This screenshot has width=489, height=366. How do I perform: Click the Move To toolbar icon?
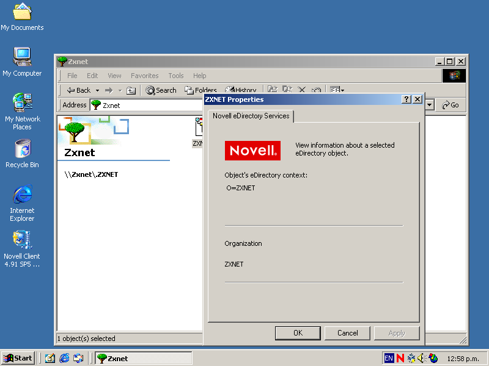tap(272, 90)
